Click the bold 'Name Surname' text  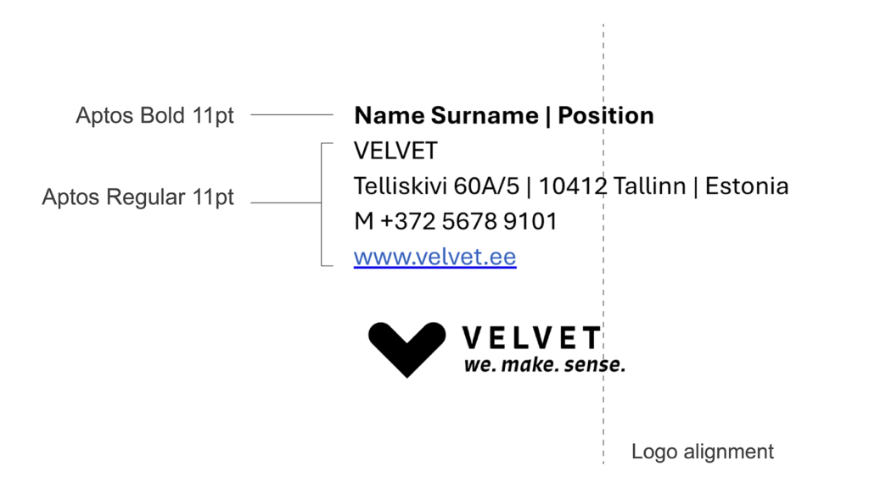click(x=446, y=115)
